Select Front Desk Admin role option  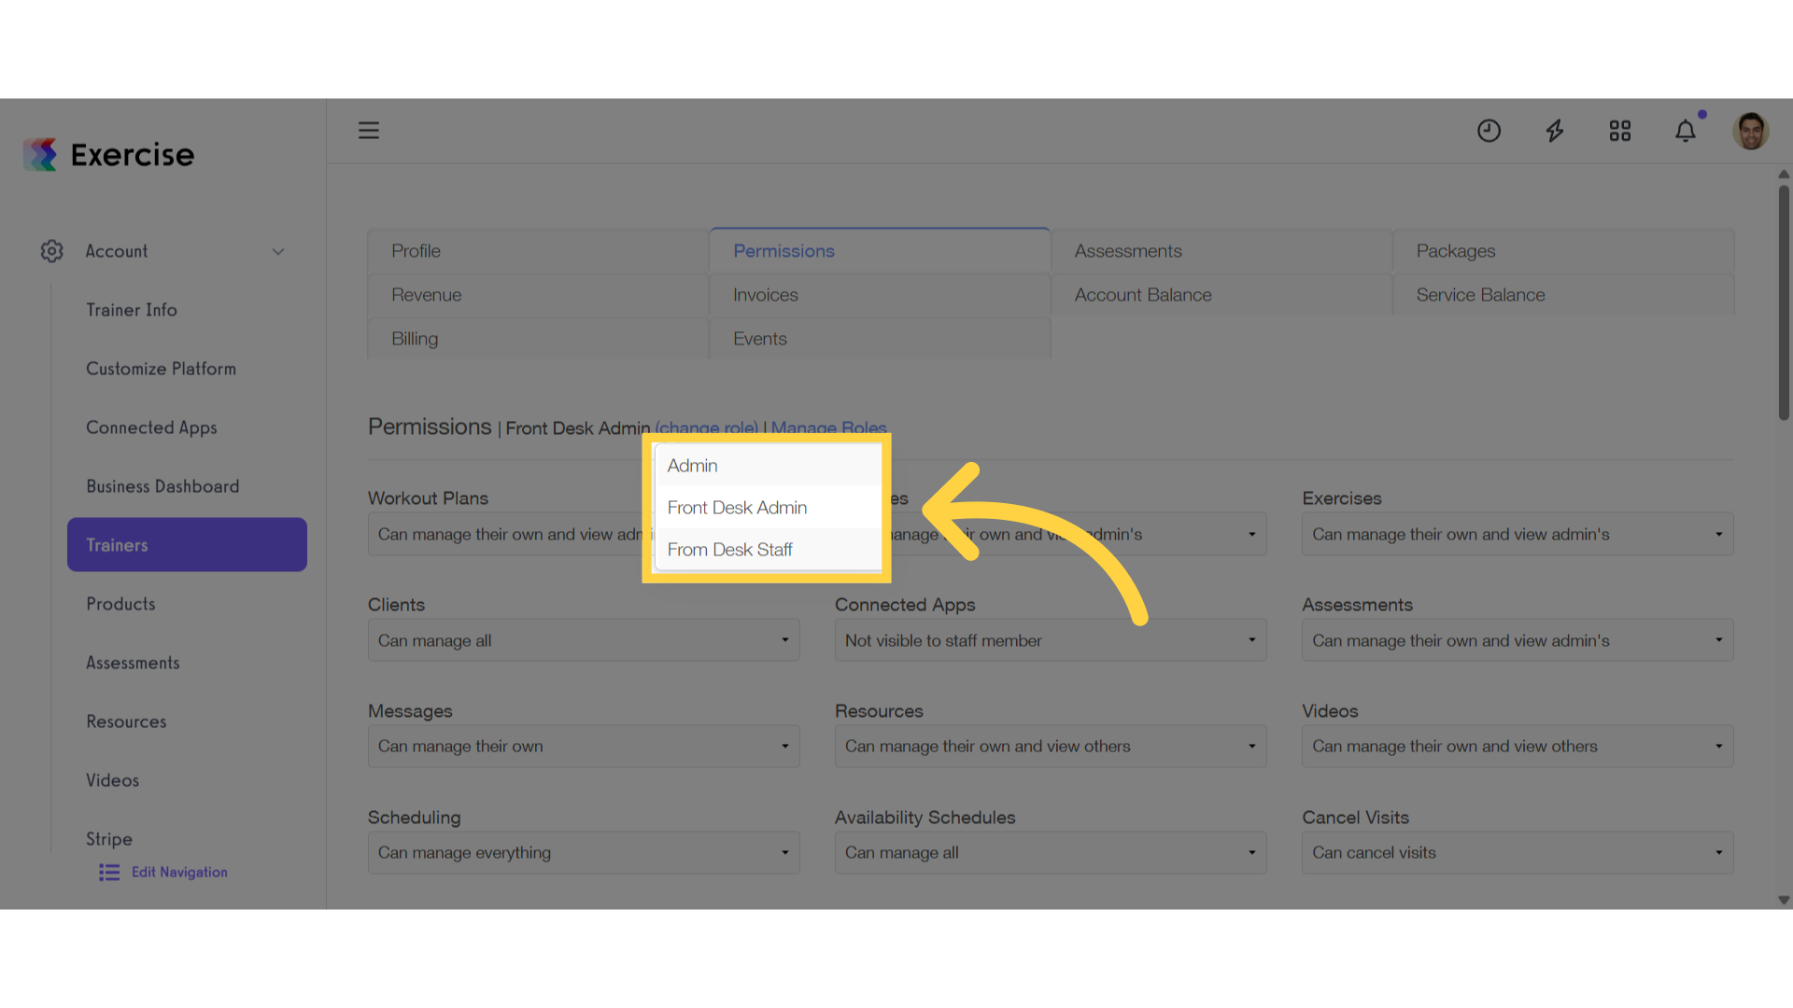click(769, 508)
